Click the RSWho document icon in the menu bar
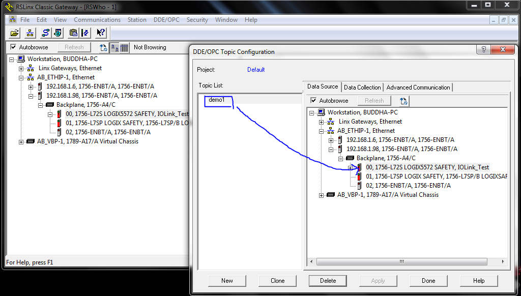This screenshot has height=296, width=521. pos(13,19)
